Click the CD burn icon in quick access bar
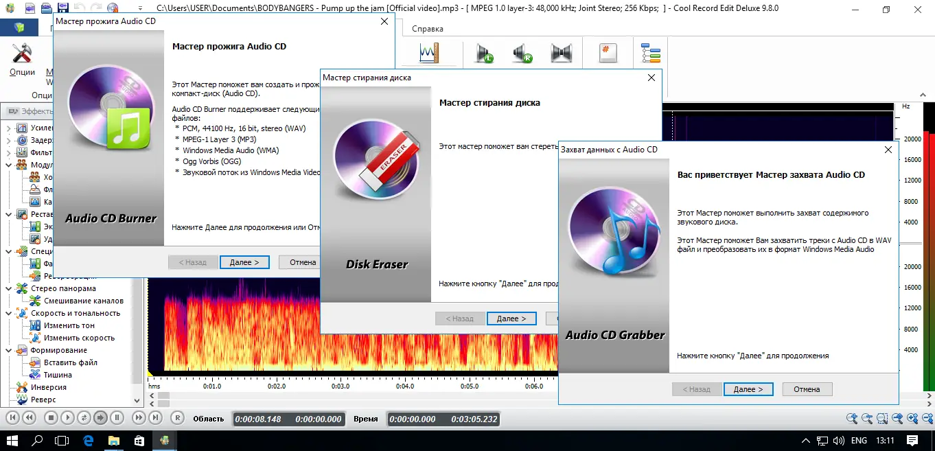The image size is (935, 451). pyautogui.click(x=113, y=8)
